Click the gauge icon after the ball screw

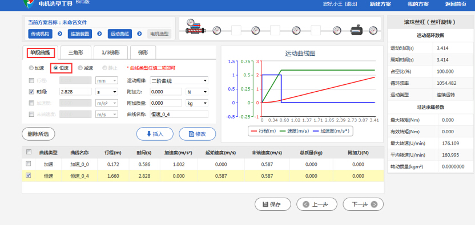(216, 31)
